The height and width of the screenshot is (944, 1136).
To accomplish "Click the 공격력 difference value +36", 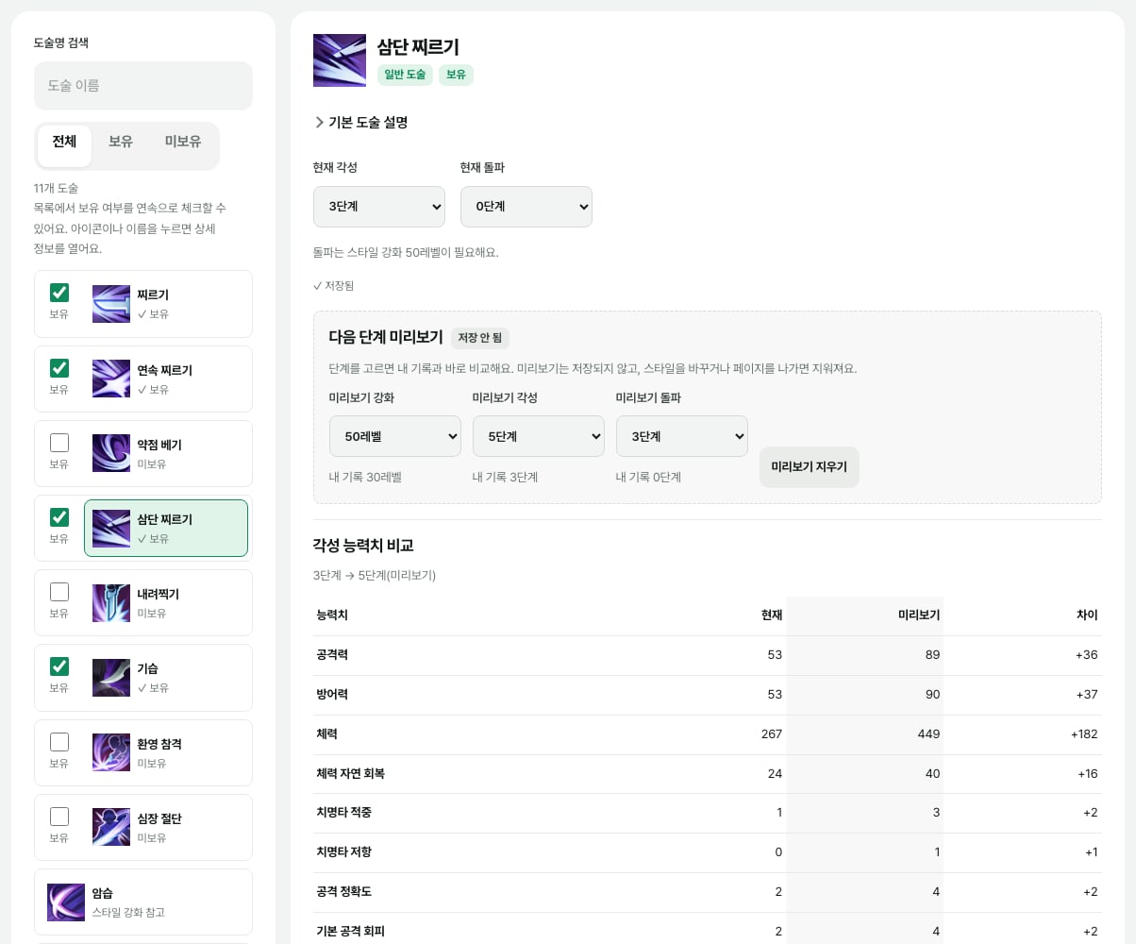I will point(1086,655).
